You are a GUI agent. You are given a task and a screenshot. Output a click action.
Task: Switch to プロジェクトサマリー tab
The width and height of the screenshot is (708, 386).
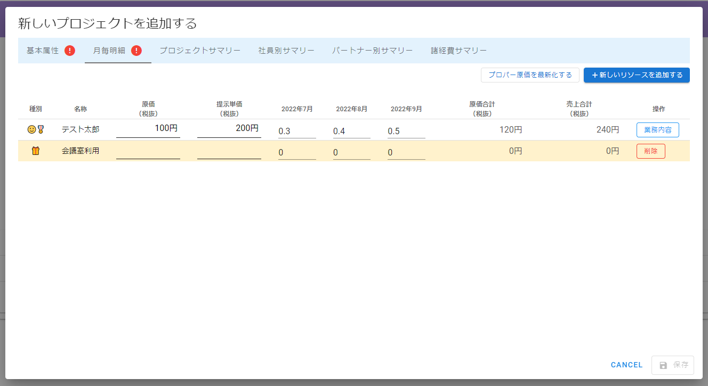[200, 51]
